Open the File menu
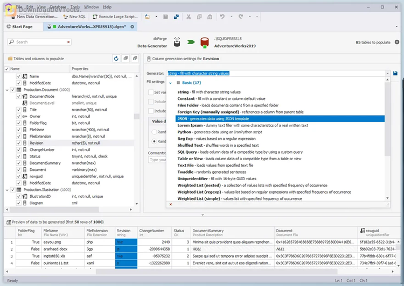Image resolution: width=404 pixels, height=286 pixels. click(19, 7)
